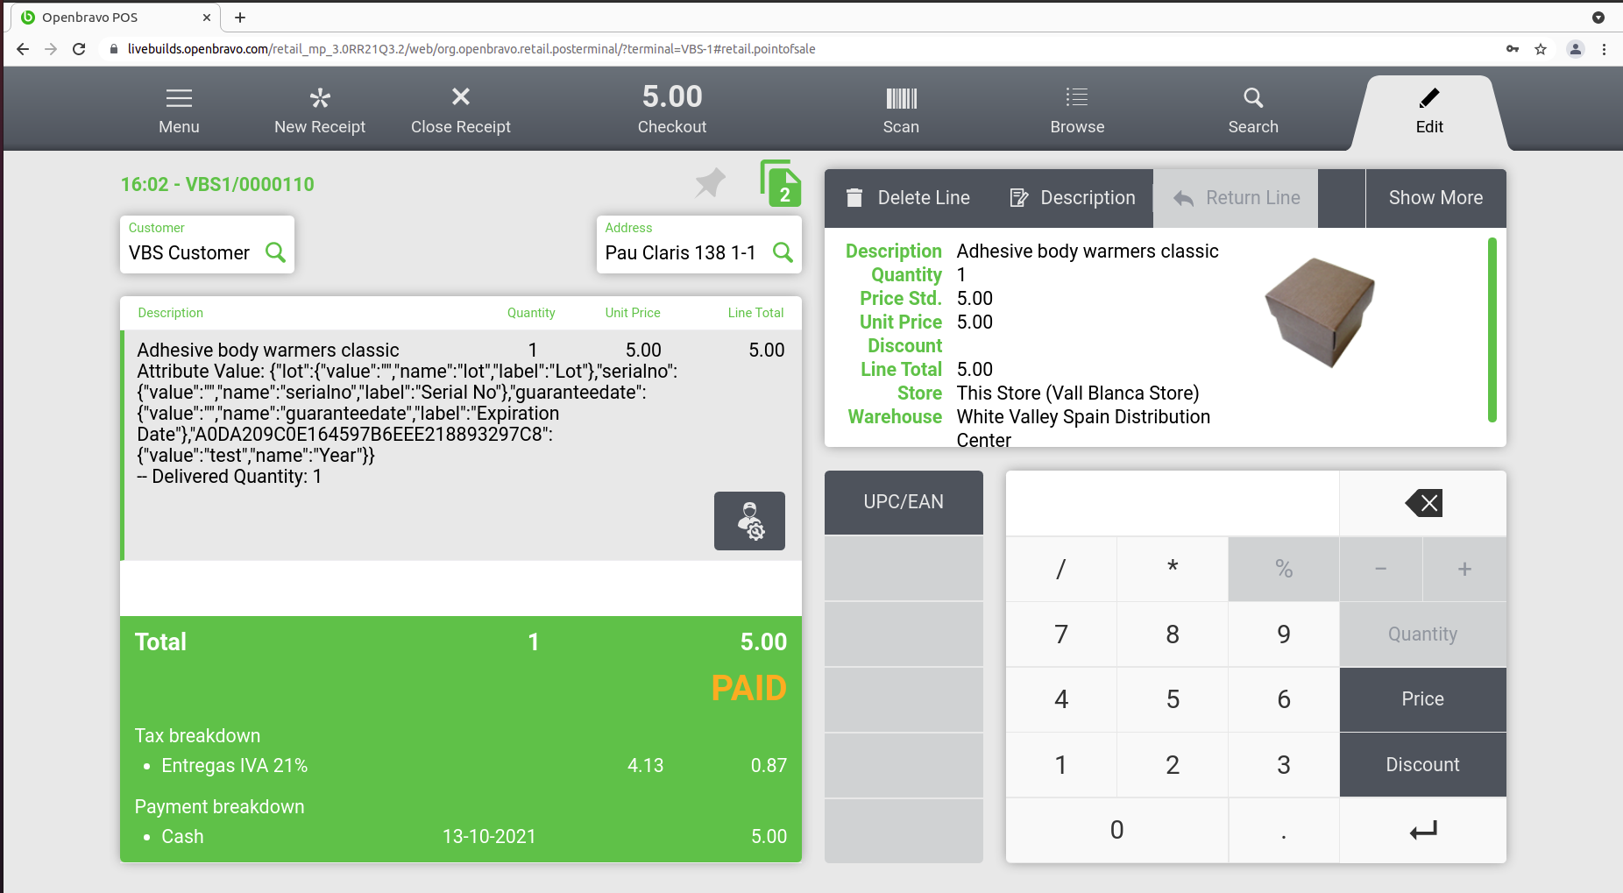1623x893 pixels.
Task: Open the browser profile avatar
Action: tap(1575, 49)
